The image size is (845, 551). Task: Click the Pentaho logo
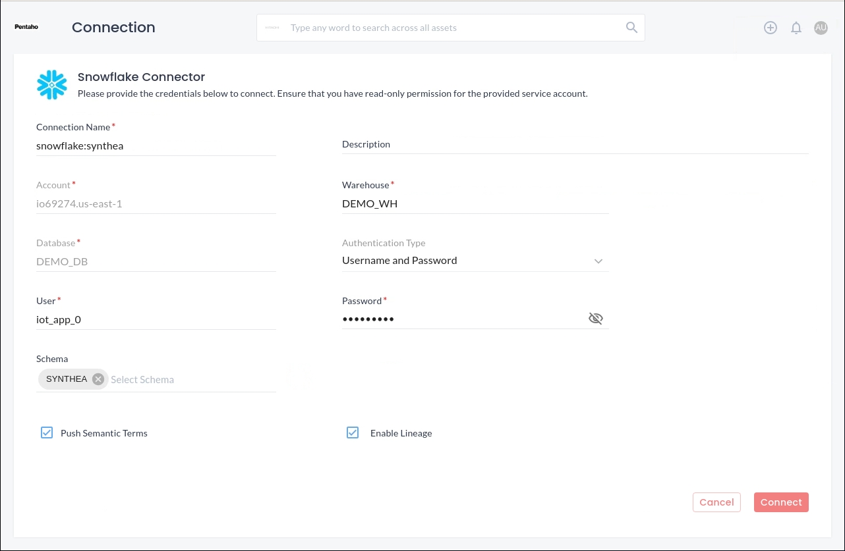tap(26, 27)
